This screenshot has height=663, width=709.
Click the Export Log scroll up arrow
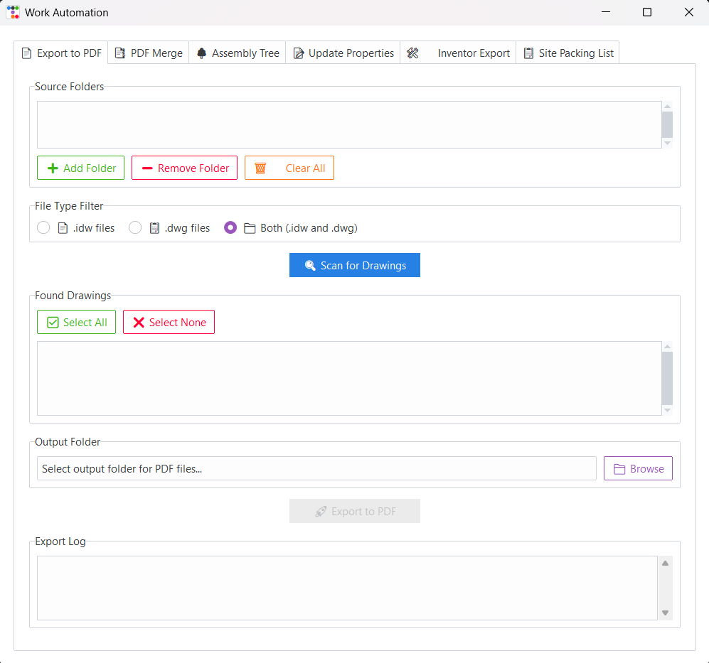665,563
